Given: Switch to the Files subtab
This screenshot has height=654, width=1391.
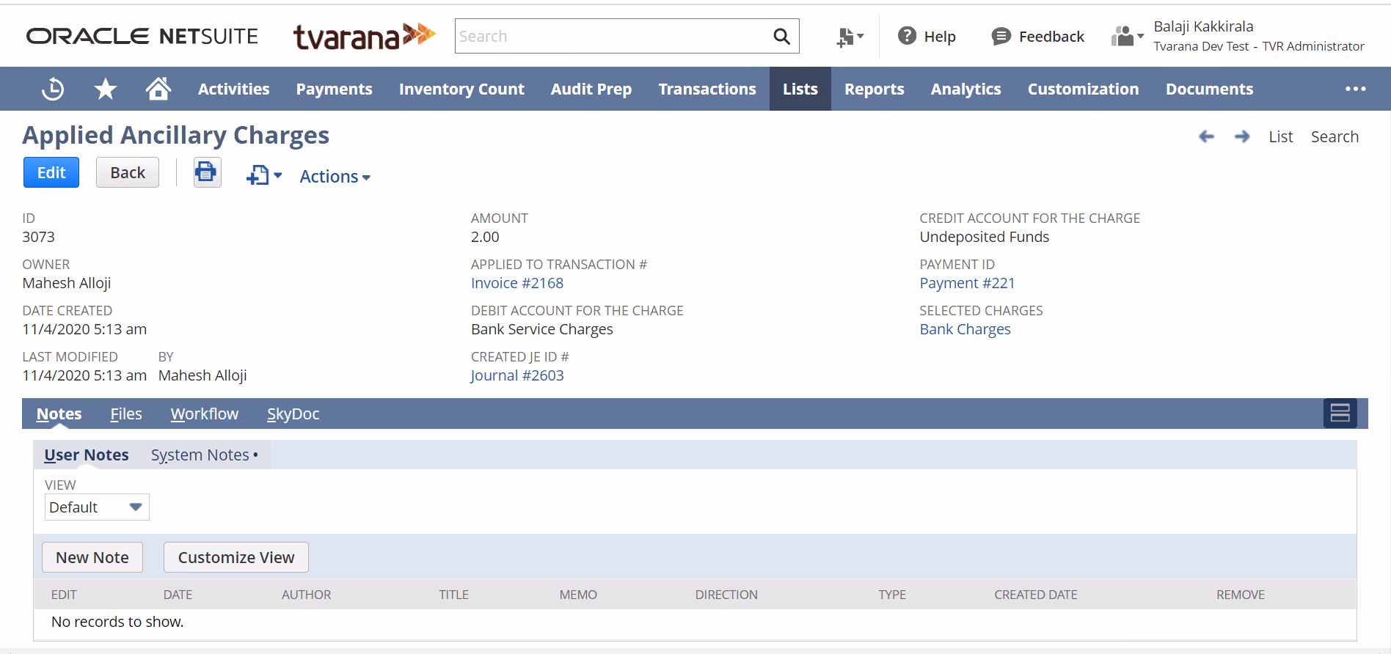Looking at the screenshot, I should coord(126,414).
